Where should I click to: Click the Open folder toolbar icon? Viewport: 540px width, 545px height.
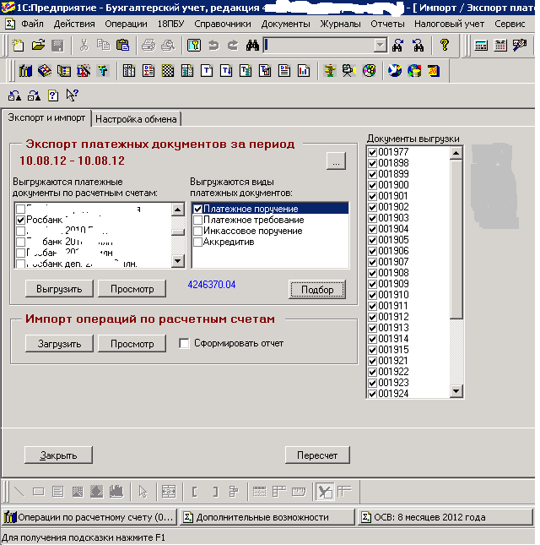(38, 45)
